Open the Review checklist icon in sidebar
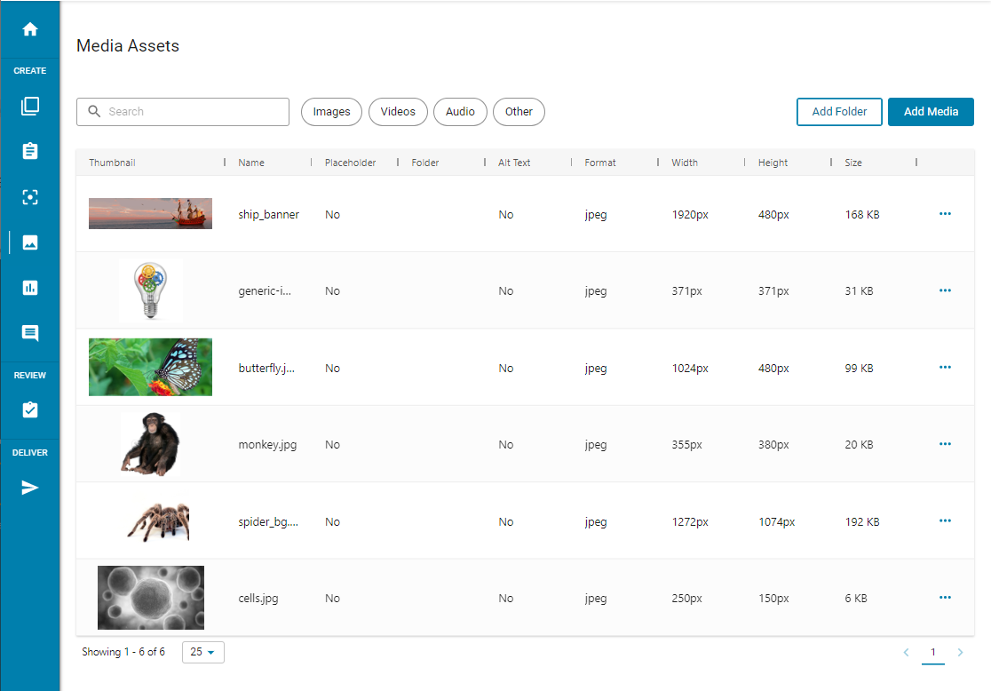This screenshot has height=691, width=991. (x=29, y=409)
